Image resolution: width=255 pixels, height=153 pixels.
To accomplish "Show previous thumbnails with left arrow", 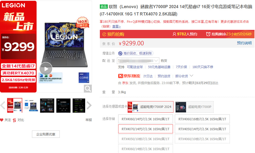I will pyautogui.click(x=3, y=105).
